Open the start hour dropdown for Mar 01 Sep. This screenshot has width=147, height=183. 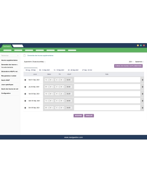coord(47,80)
